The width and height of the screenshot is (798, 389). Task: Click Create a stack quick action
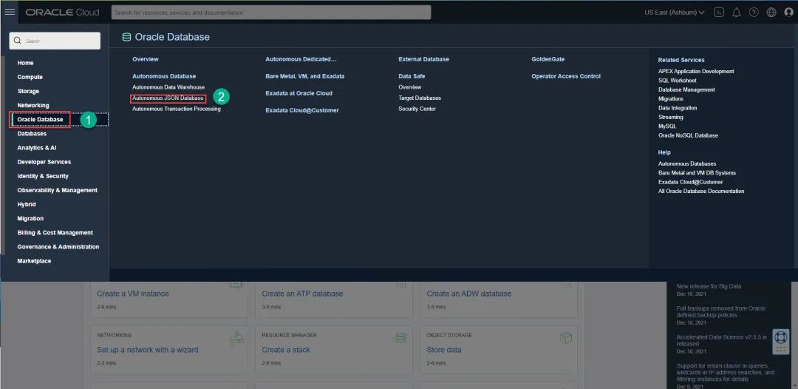(285, 350)
